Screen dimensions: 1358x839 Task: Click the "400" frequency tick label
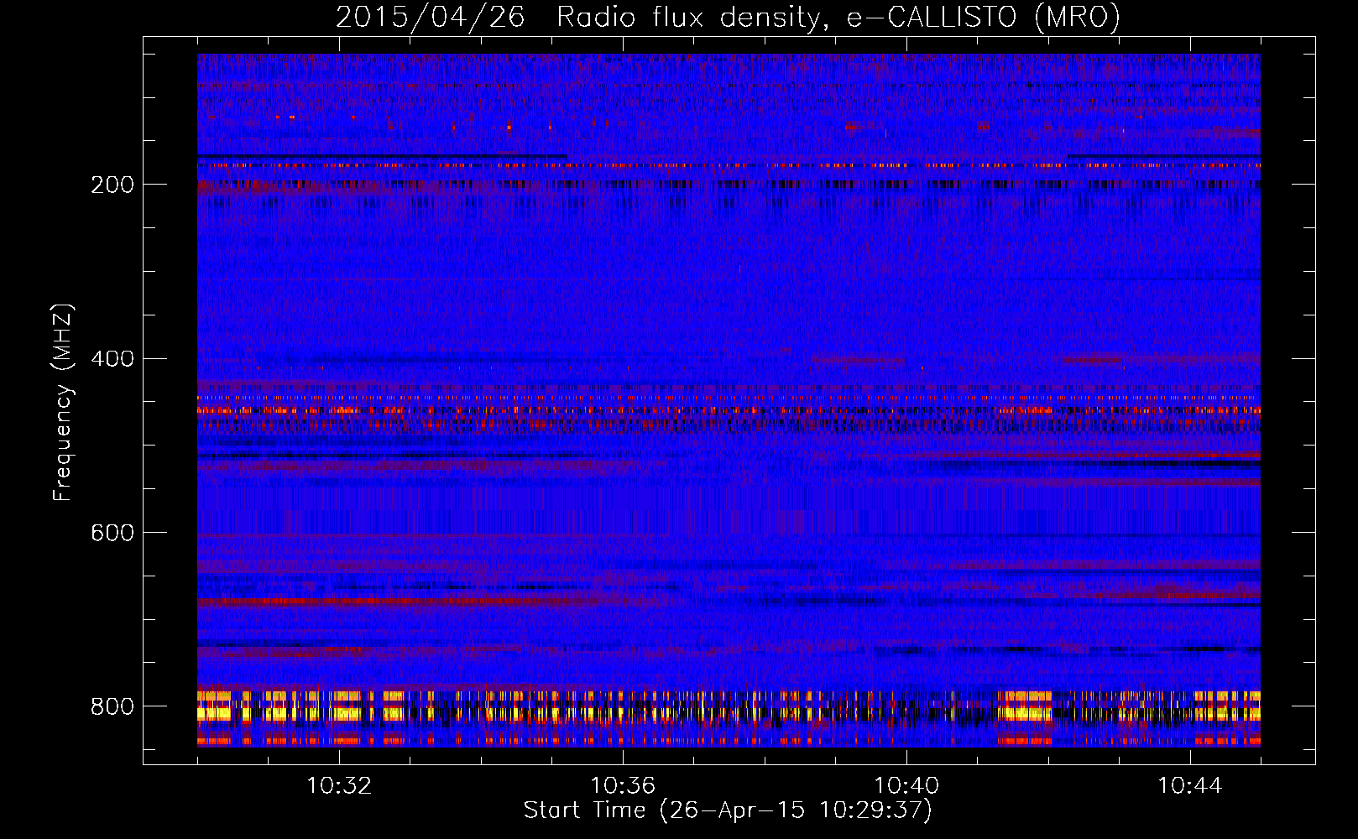click(112, 359)
